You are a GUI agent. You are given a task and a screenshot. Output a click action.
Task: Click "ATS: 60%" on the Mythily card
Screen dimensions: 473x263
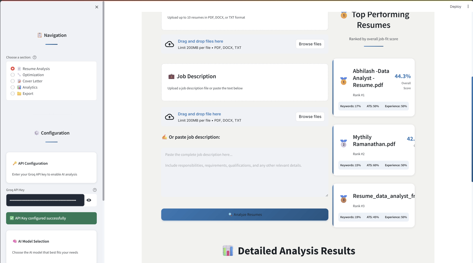click(373, 165)
